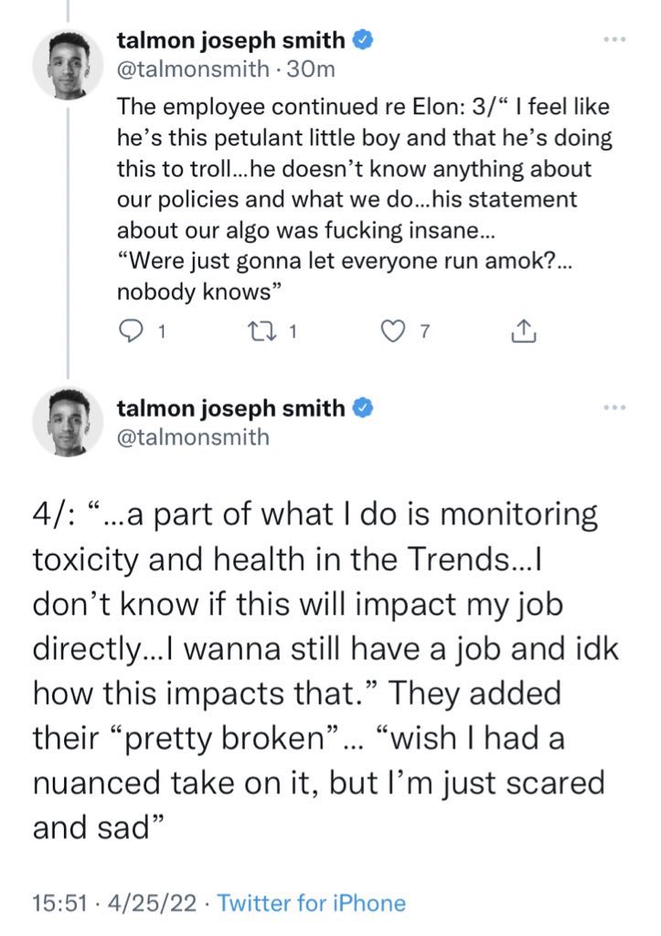Open the first tweet's profile avatar
Screen dimensions: 661x936
(x=68, y=64)
